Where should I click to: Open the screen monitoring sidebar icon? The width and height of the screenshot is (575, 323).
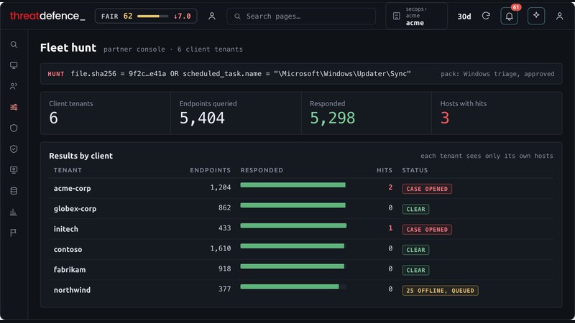14,170
